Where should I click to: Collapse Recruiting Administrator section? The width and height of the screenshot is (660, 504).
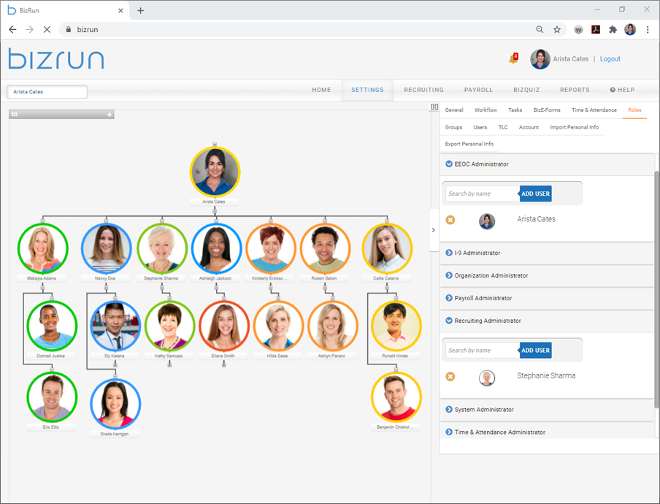(x=449, y=321)
